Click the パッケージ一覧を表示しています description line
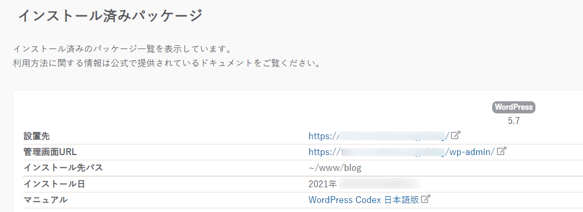This screenshot has width=583, height=212. [123, 49]
